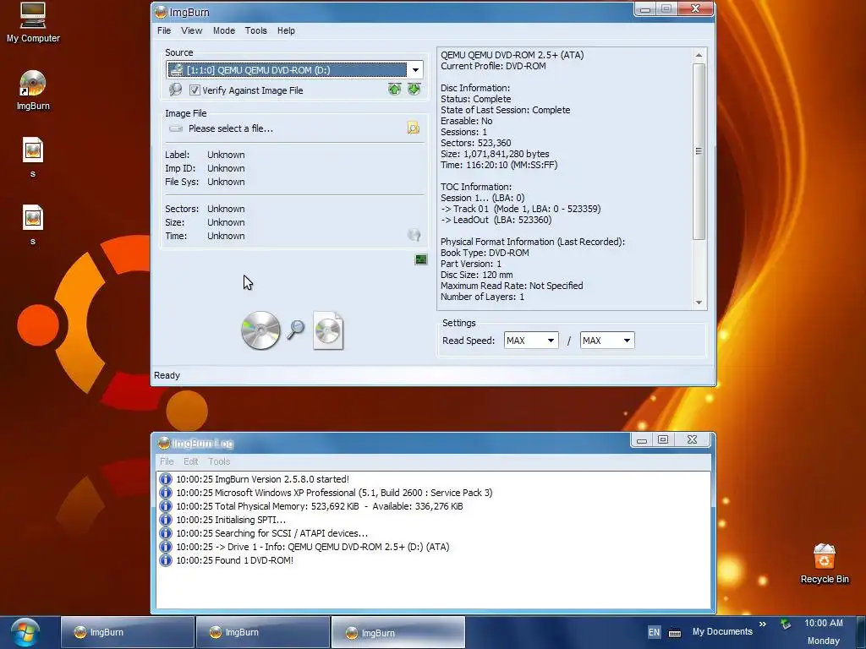
Task: Click the EN language indicator
Action: click(x=654, y=632)
